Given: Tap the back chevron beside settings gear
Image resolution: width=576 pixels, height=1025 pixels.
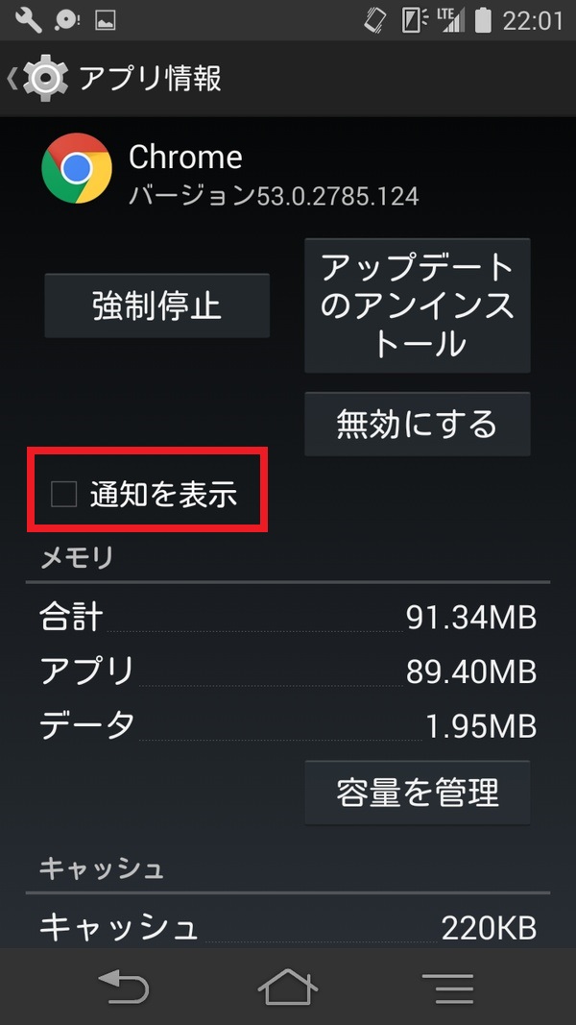Looking at the screenshot, I should pyautogui.click(x=11, y=79).
